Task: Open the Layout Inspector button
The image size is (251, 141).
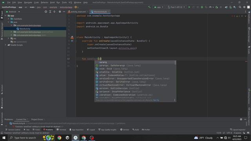Action: (x=238, y=130)
